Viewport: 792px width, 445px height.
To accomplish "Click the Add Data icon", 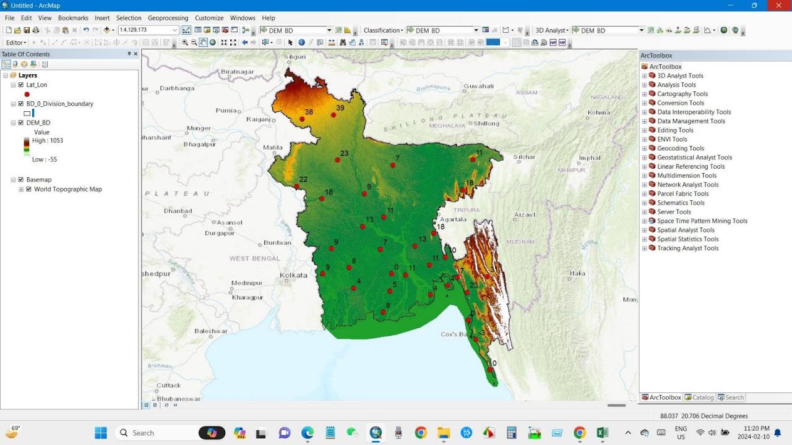I will (x=106, y=30).
